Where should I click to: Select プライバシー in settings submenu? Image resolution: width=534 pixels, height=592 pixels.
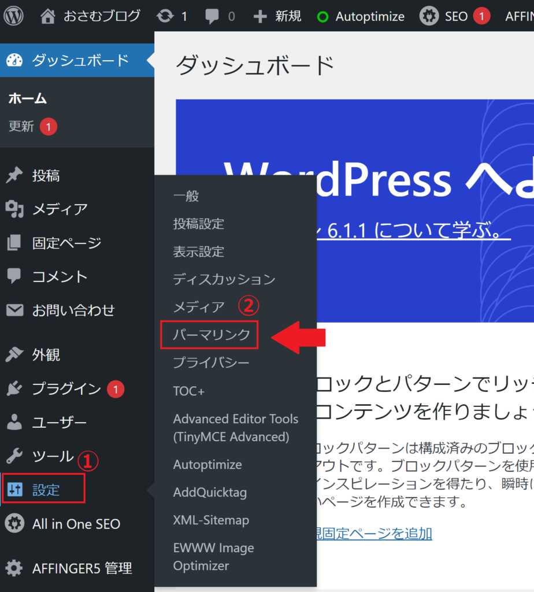[x=212, y=362]
